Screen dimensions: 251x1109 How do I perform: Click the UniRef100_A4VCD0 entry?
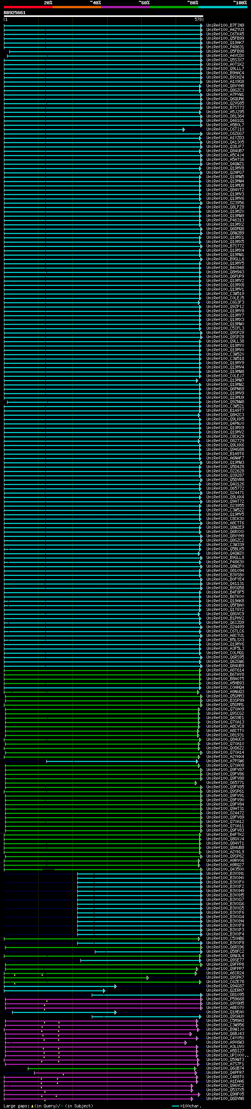click(x=225, y=55)
